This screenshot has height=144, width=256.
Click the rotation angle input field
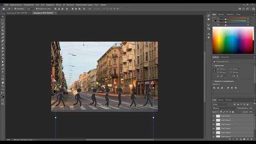coord(222,76)
